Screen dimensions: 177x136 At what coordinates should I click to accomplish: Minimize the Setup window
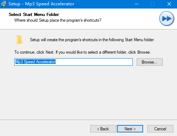click(x=137, y=4)
